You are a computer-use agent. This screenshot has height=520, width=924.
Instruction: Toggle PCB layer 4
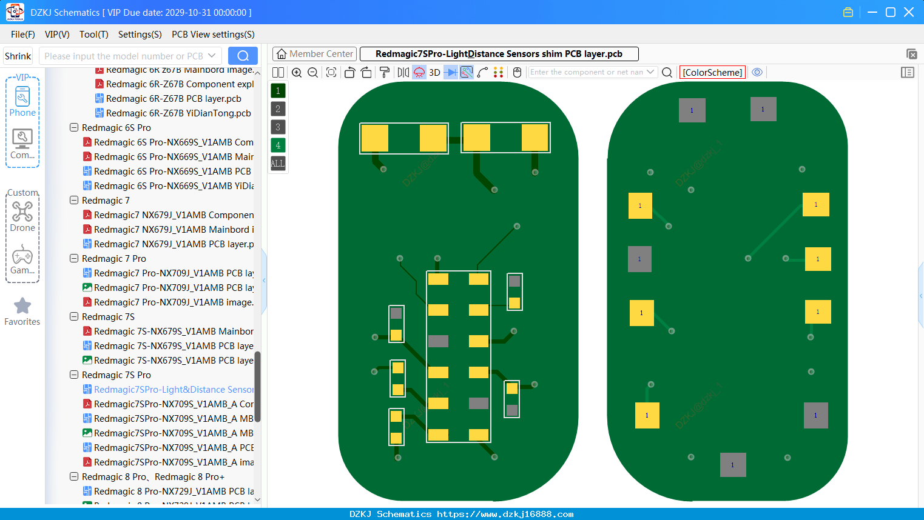coord(278,145)
